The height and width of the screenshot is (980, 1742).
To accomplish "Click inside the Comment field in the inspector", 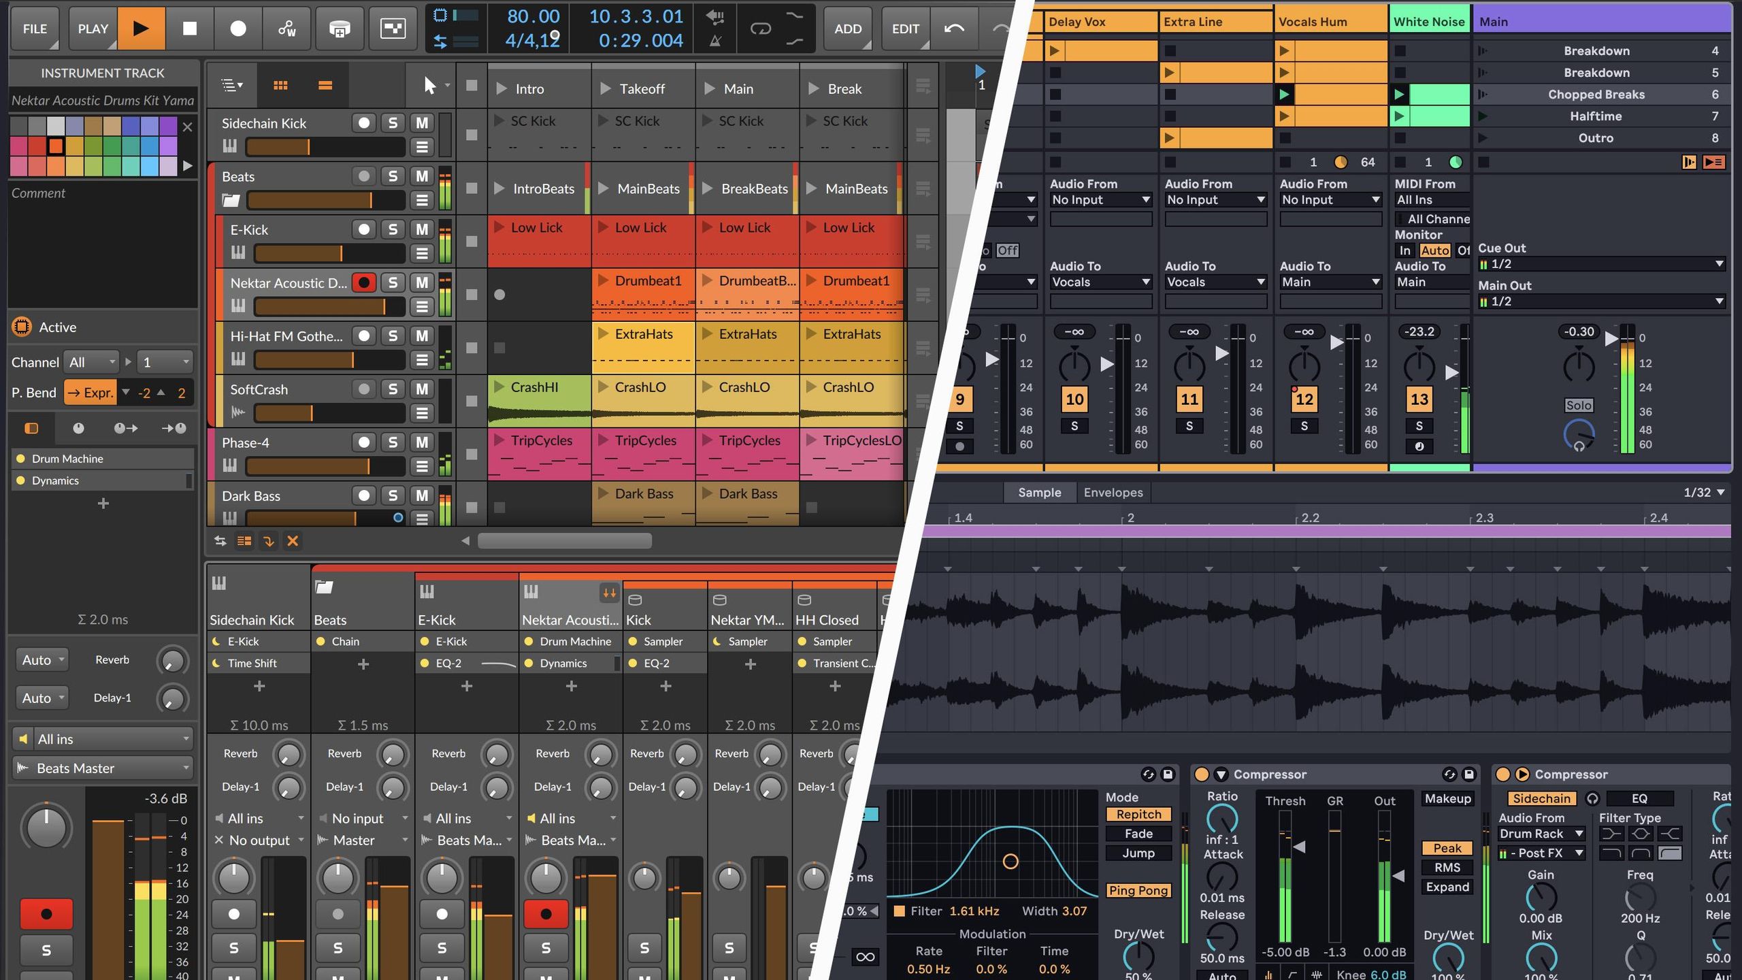I will click(x=102, y=238).
